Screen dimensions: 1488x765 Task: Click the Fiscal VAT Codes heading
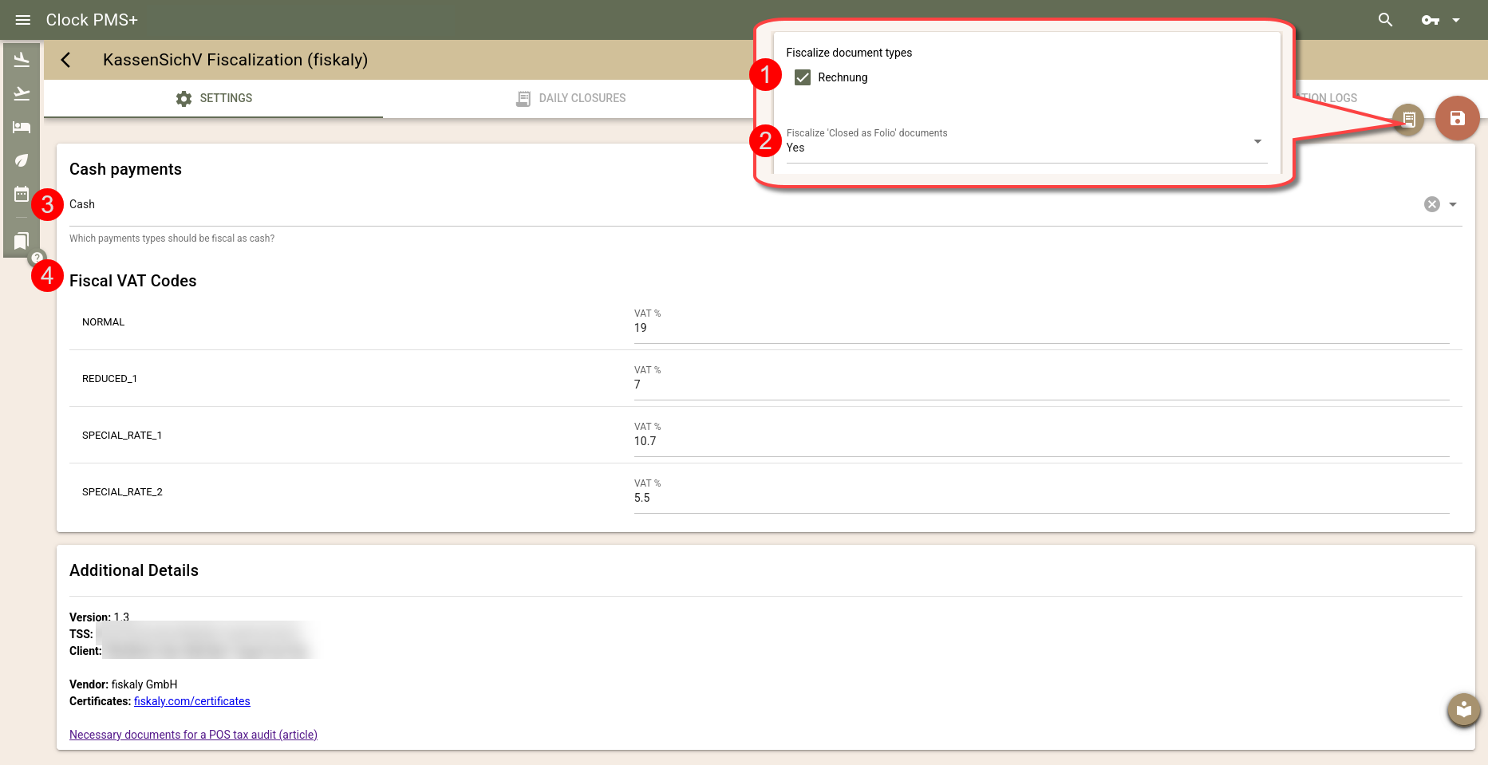[132, 281]
